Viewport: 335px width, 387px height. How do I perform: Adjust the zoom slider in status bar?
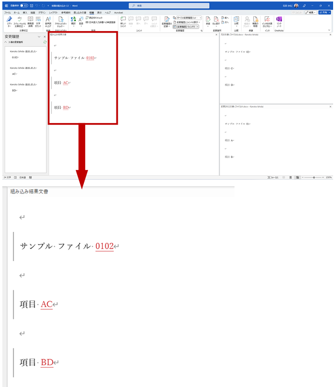tap(314, 177)
